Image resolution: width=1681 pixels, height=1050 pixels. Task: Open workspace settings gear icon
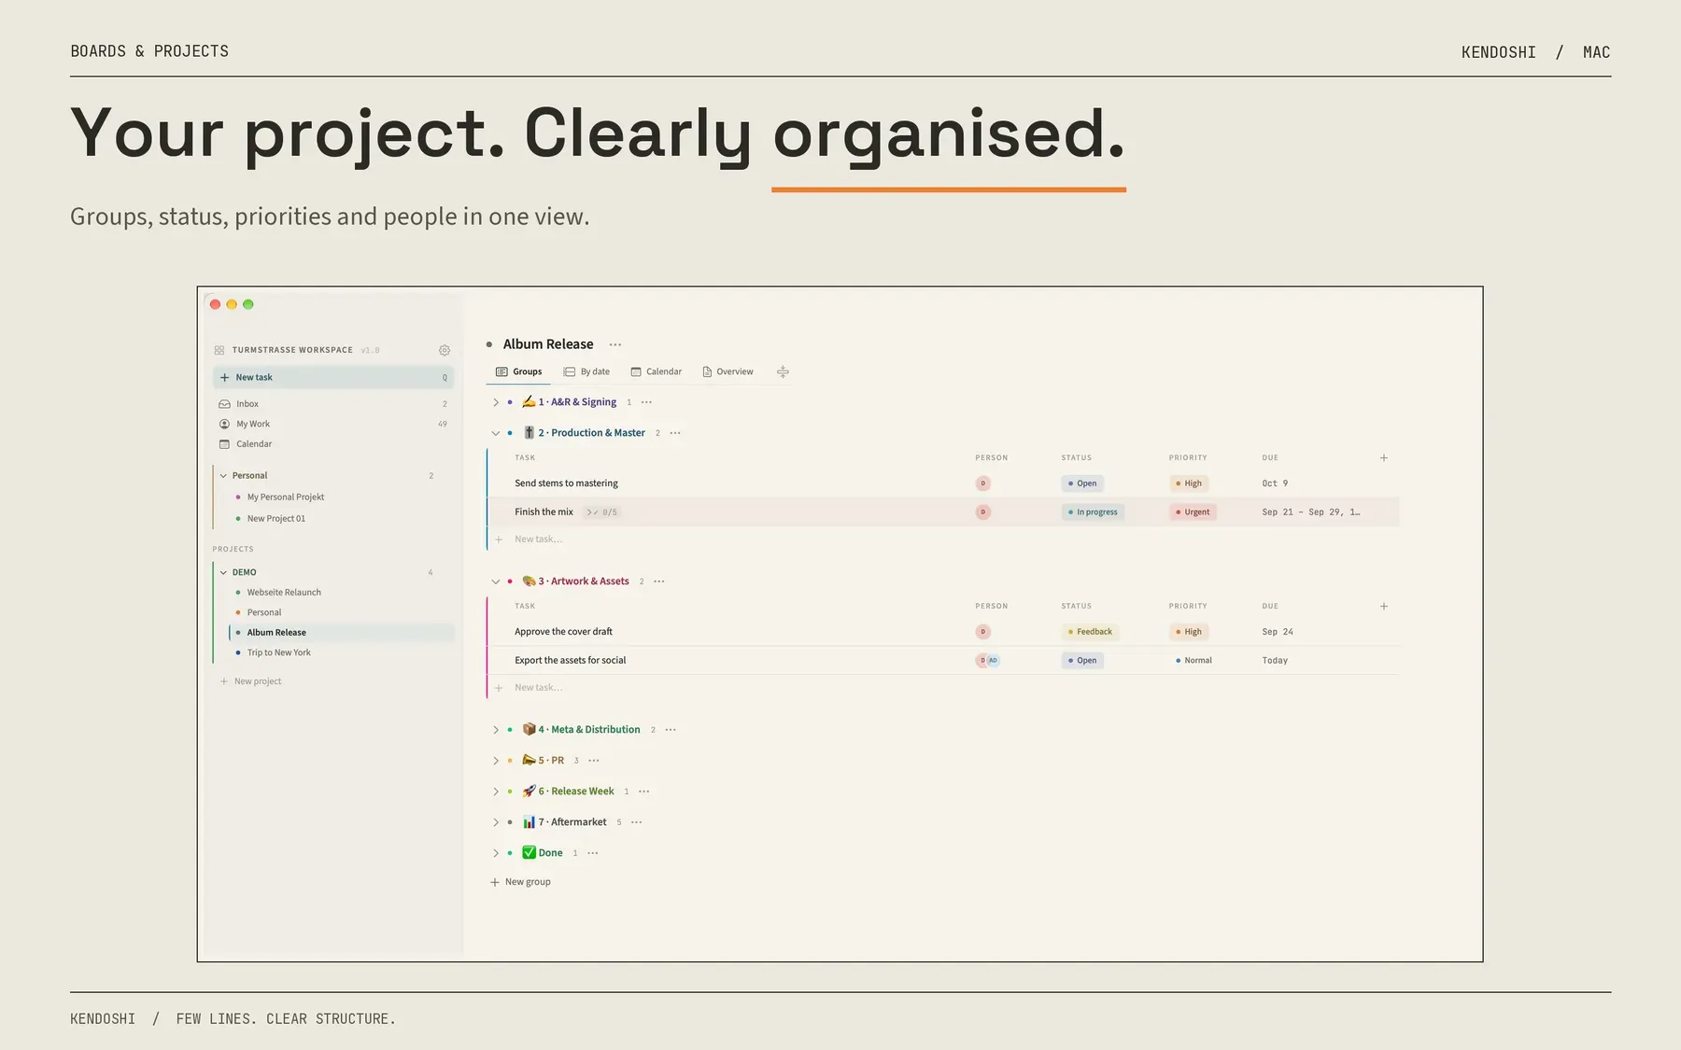click(445, 350)
